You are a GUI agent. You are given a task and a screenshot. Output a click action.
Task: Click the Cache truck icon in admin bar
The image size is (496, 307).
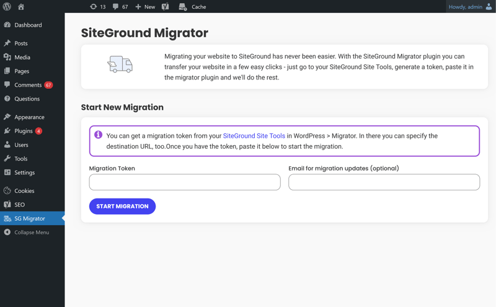(x=182, y=7)
